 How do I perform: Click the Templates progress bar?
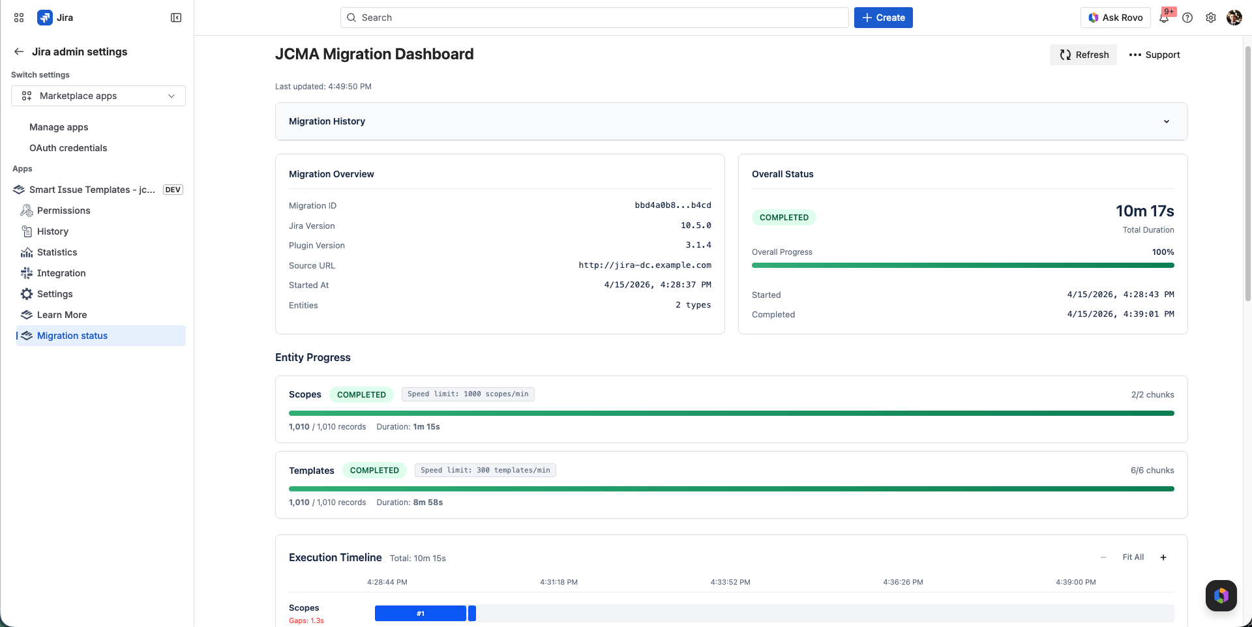click(732, 489)
